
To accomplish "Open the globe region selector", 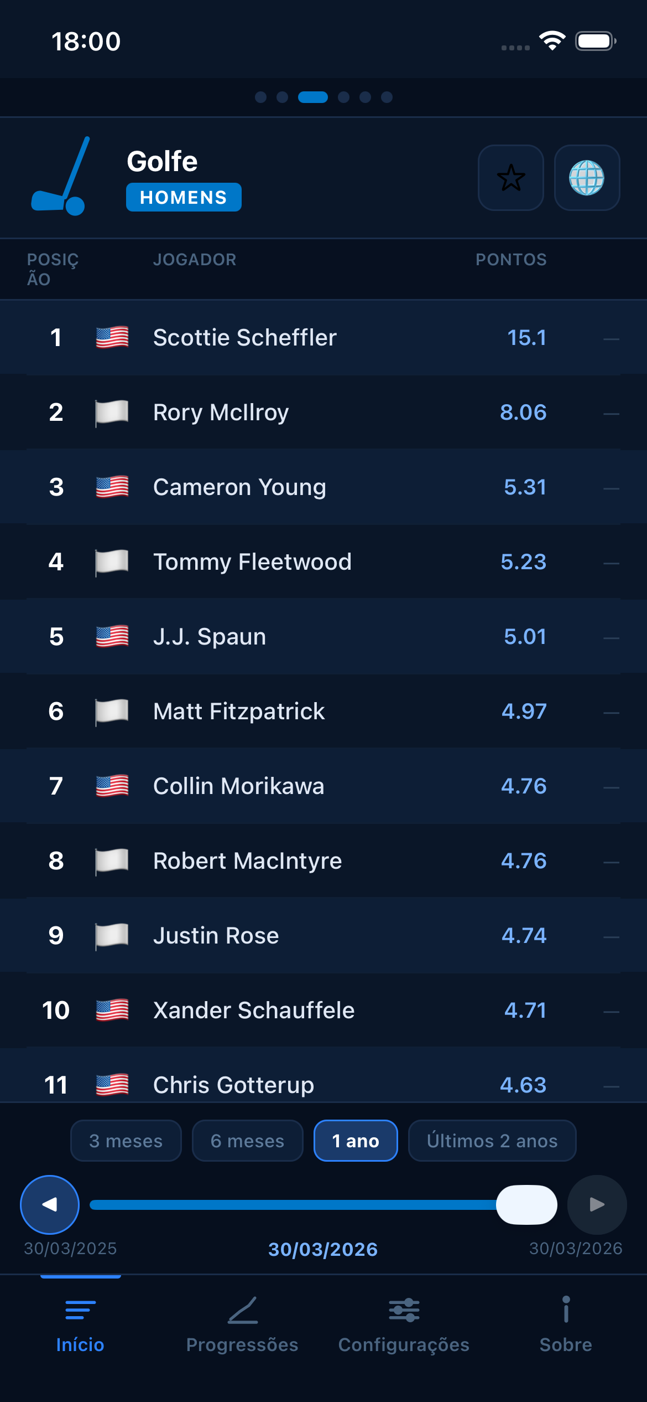I will point(587,178).
